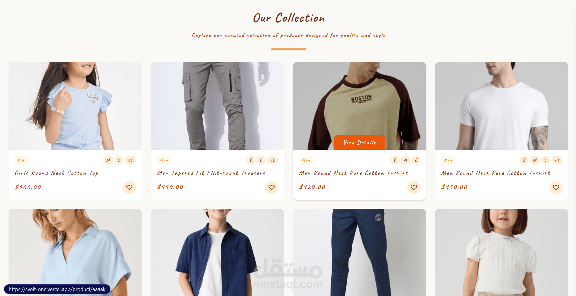Open Men Tapered Fit Flat-Front Trousers title
The height and width of the screenshot is (296, 576).
pos(211,173)
